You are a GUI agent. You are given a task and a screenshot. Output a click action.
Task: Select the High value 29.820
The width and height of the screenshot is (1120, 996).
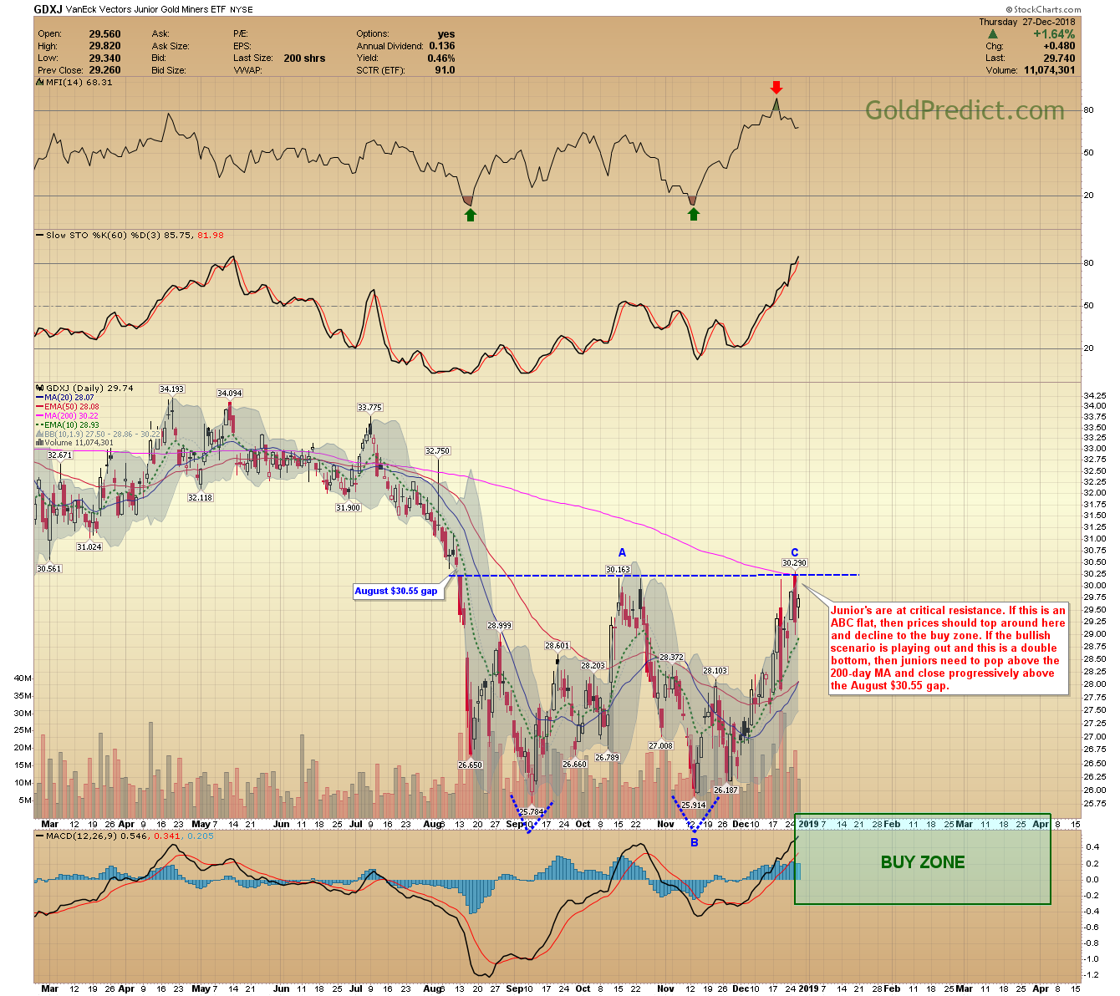click(x=104, y=47)
